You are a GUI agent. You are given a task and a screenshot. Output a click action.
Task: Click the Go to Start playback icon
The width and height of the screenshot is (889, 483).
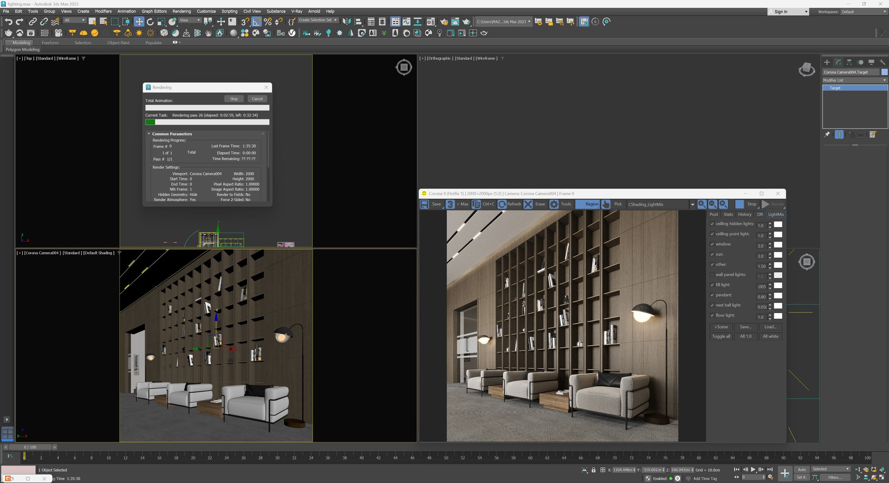(x=736, y=470)
